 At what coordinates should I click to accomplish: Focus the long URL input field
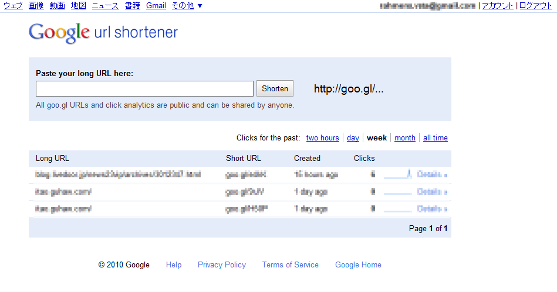(144, 88)
